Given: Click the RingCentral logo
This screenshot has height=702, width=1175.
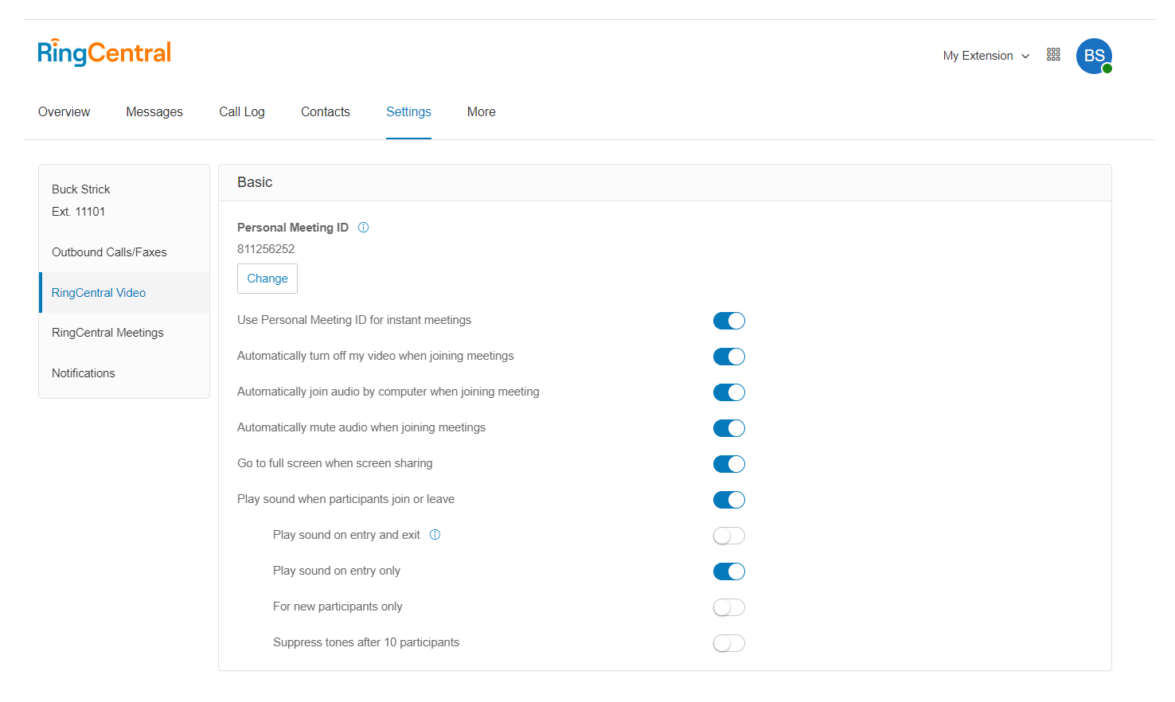Looking at the screenshot, I should pyautogui.click(x=104, y=53).
